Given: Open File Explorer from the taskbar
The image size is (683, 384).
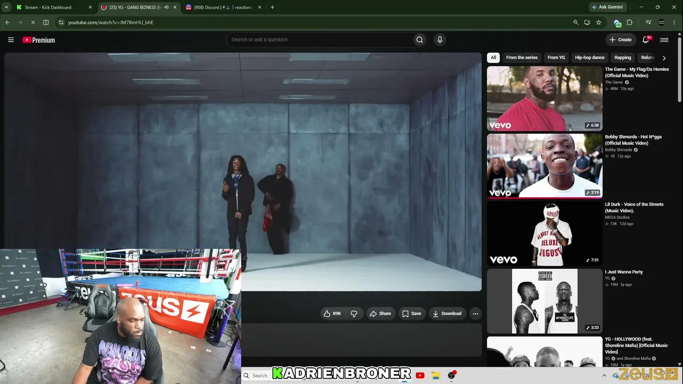Looking at the screenshot, I should pyautogui.click(x=435, y=375).
